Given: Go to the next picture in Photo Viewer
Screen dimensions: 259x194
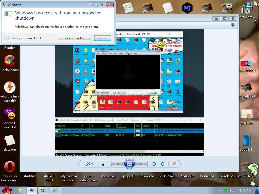Looking at the screenshot, I should coord(141,164).
